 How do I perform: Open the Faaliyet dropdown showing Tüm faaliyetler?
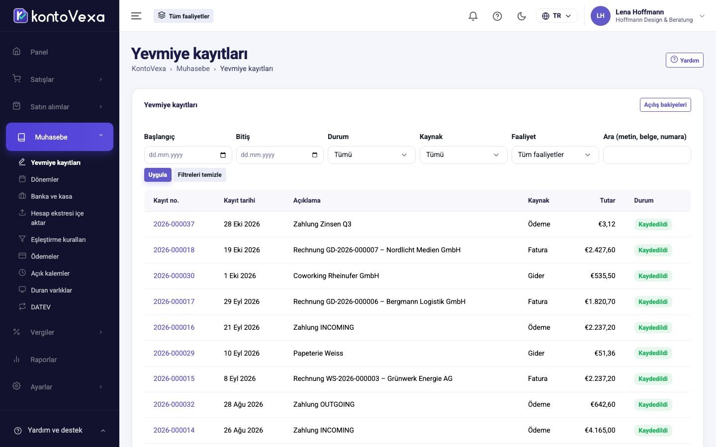[555, 155]
